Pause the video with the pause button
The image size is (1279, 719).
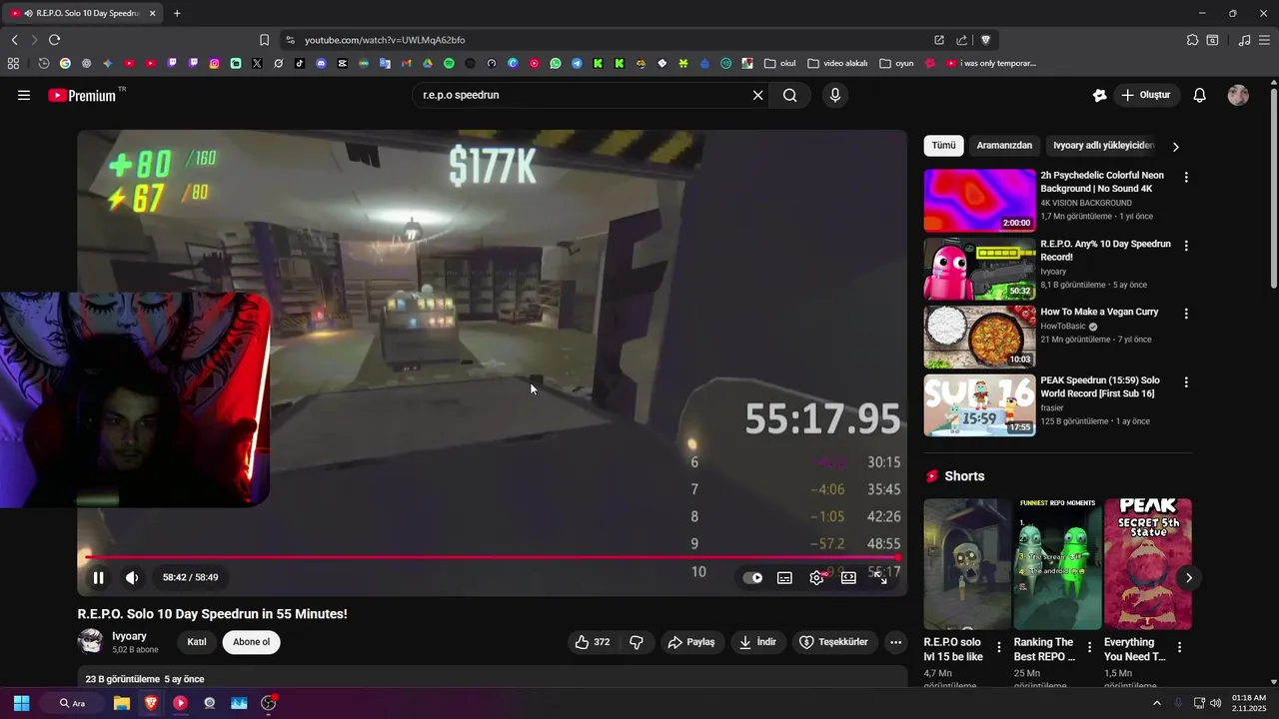pos(98,577)
